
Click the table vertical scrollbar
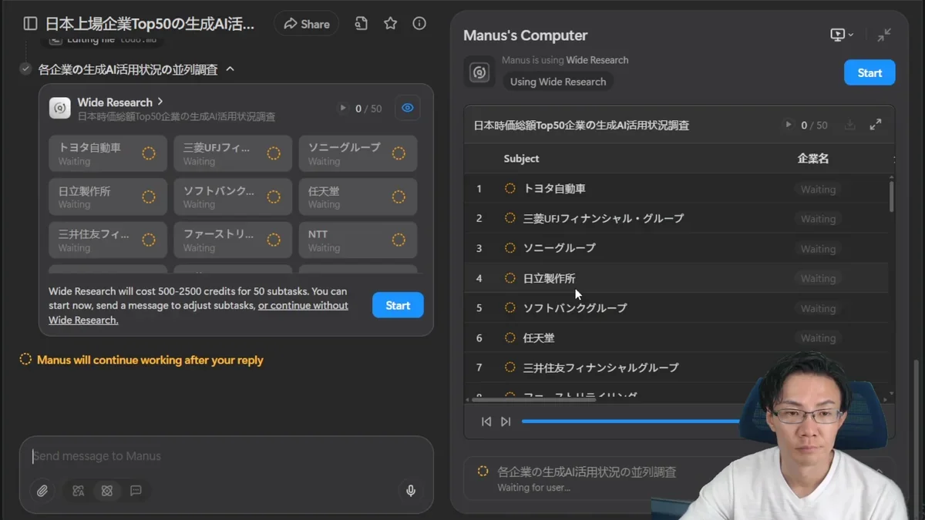[892, 196]
